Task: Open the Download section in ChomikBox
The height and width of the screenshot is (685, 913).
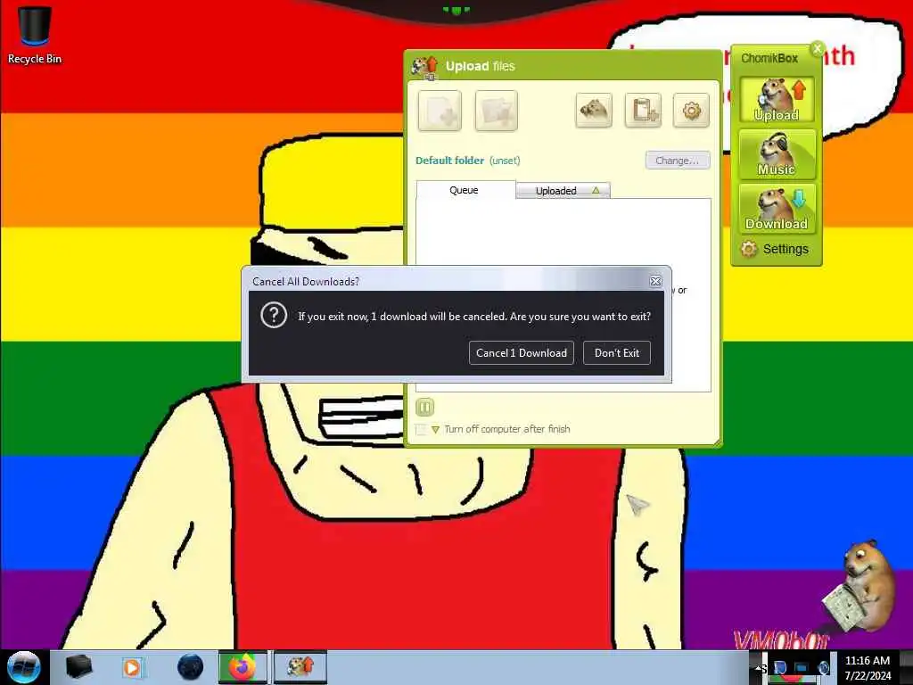Action: pos(777,209)
